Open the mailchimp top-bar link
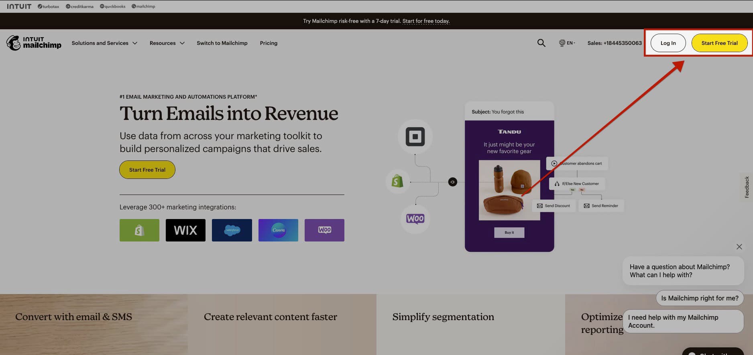The image size is (753, 355). [x=143, y=6]
